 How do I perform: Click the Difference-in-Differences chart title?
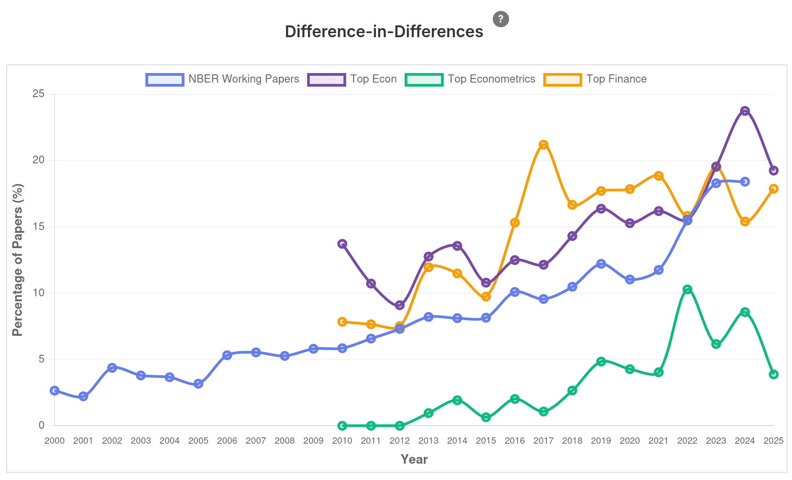point(384,32)
